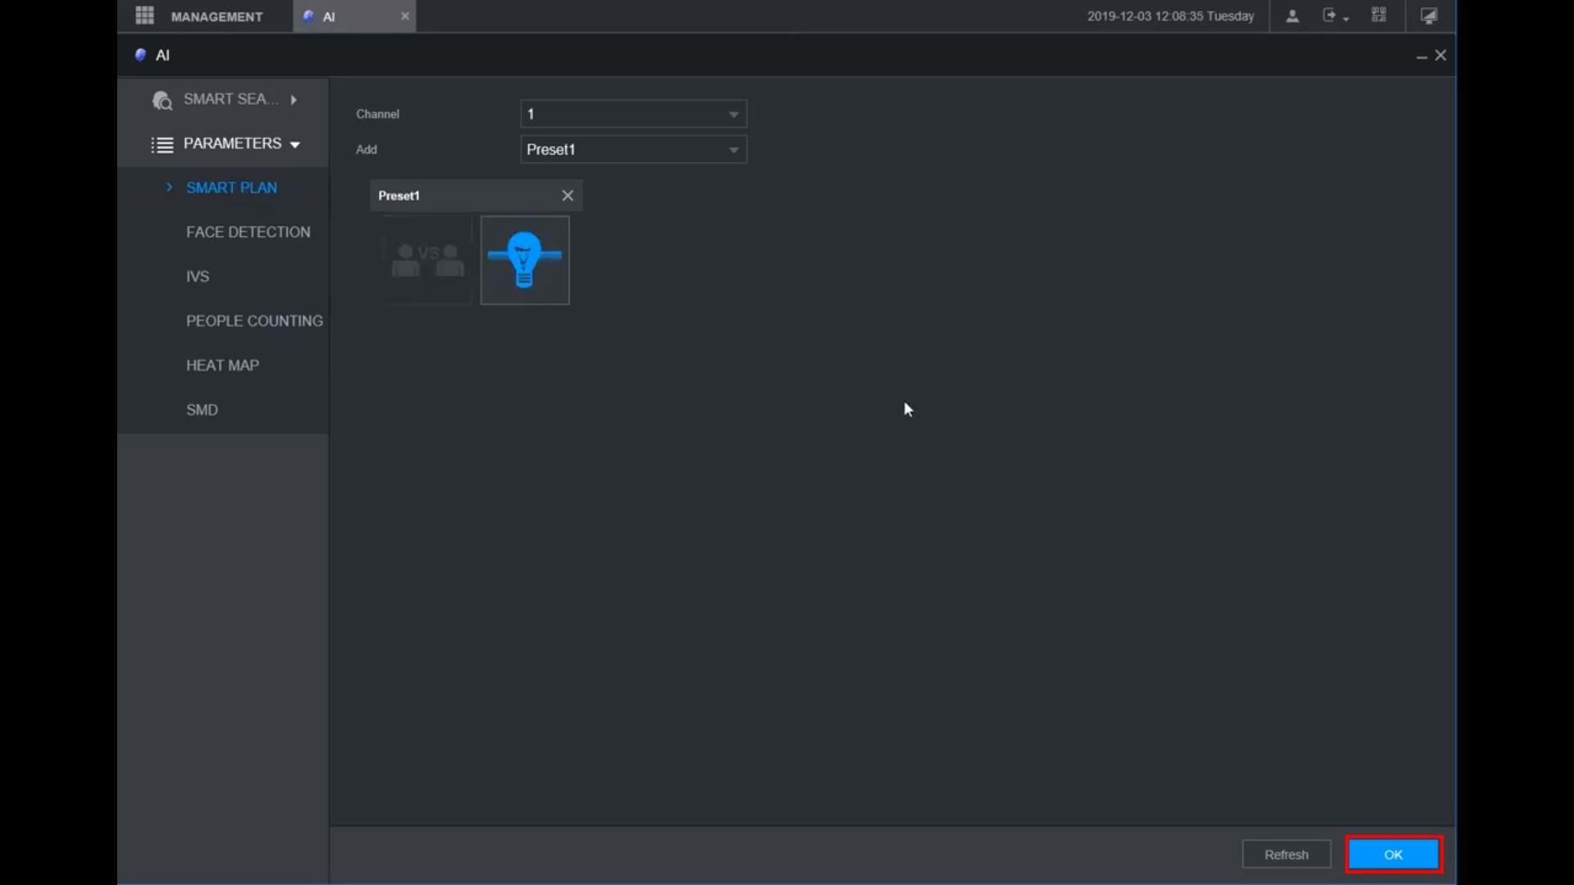
Task: Click the Parameters list icon
Action: click(162, 145)
